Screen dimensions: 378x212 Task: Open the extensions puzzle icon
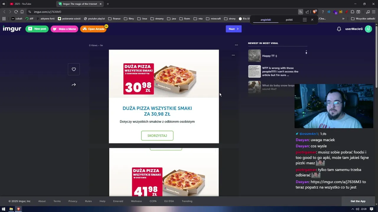352,12
